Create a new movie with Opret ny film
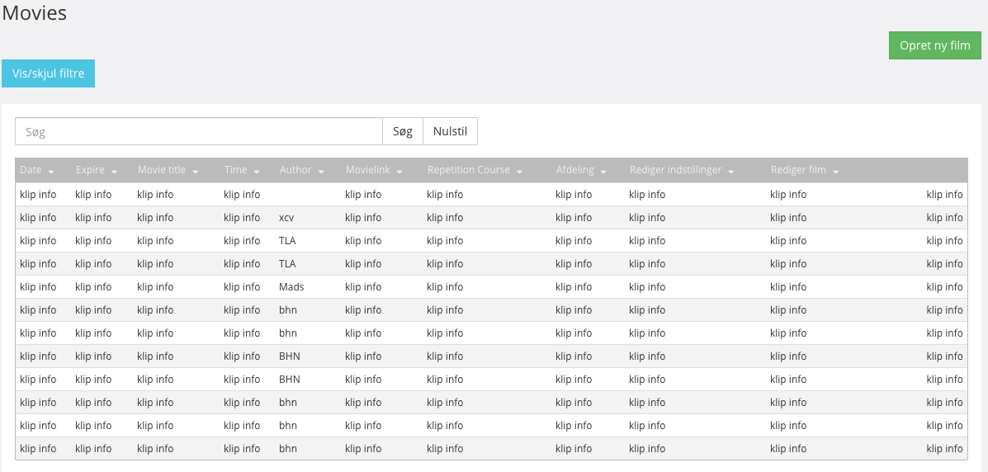Viewport: 988px width, 472px height. [x=935, y=45]
